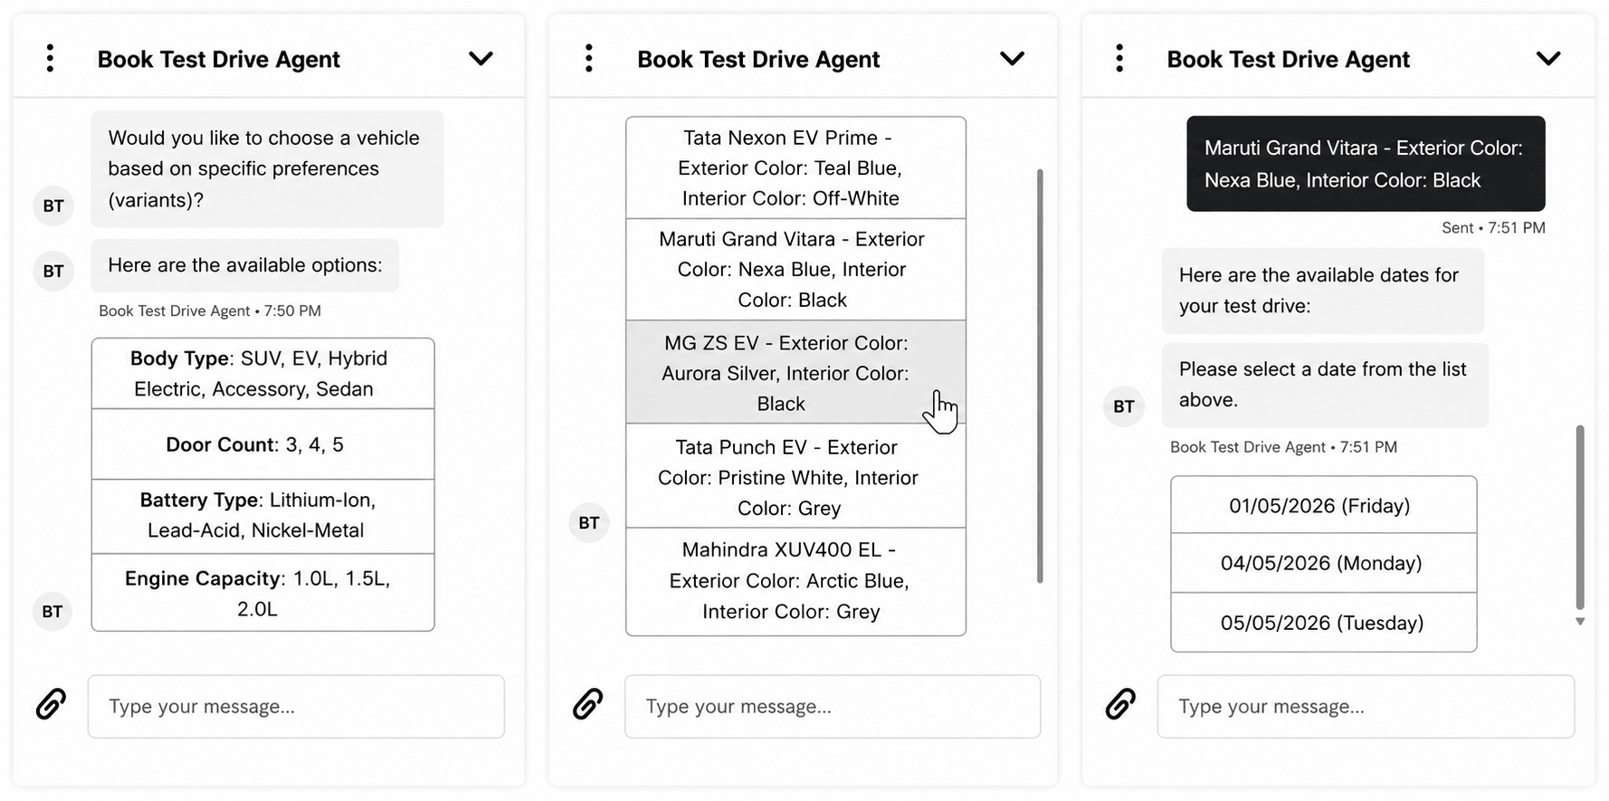Open the kebab menu in the right chat panel
The height and width of the screenshot is (801, 1609).
click(1119, 59)
